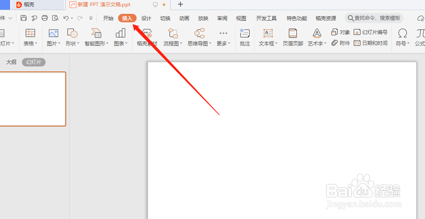Click the Print Preview icon
The height and width of the screenshot is (219, 425).
pos(55,18)
